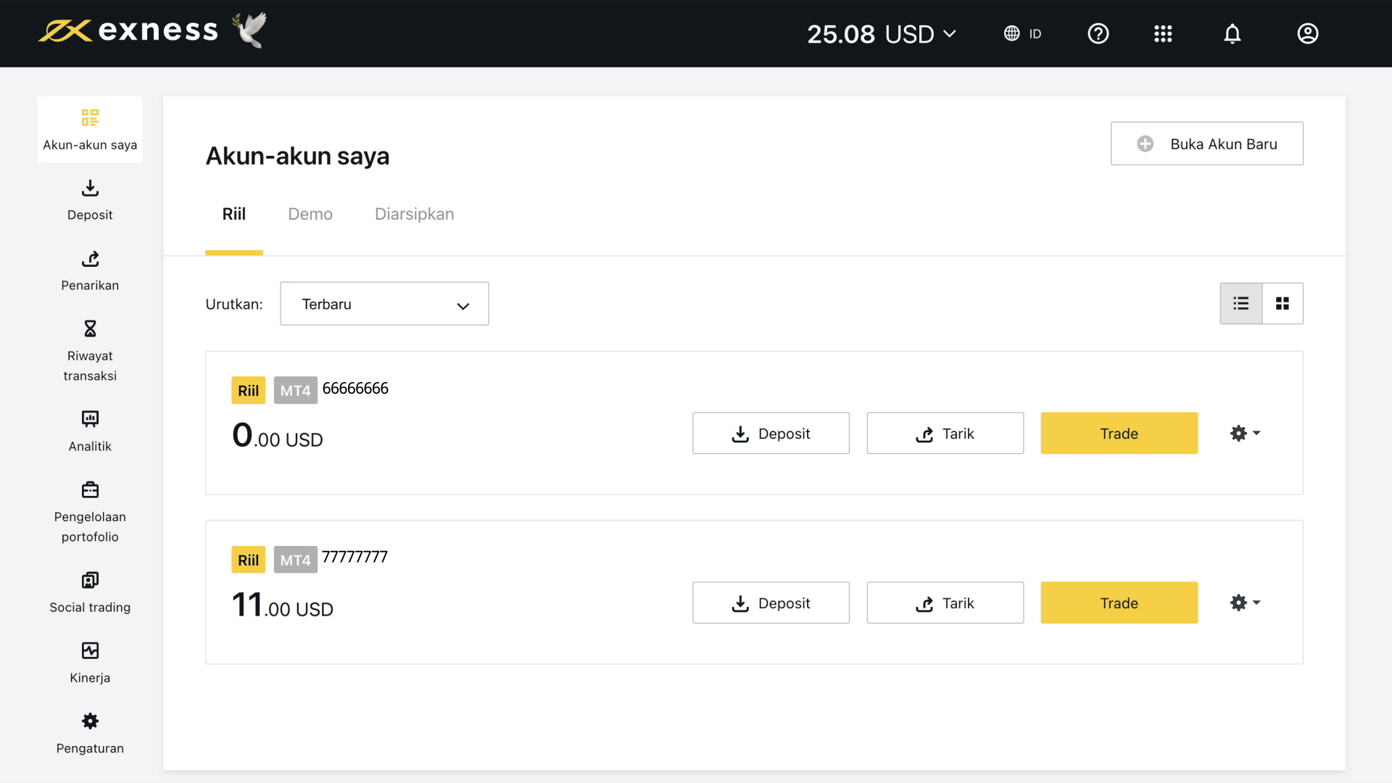This screenshot has height=783, width=1392.
Task: Click the MT4 badge on account 66666666
Action: [295, 391]
